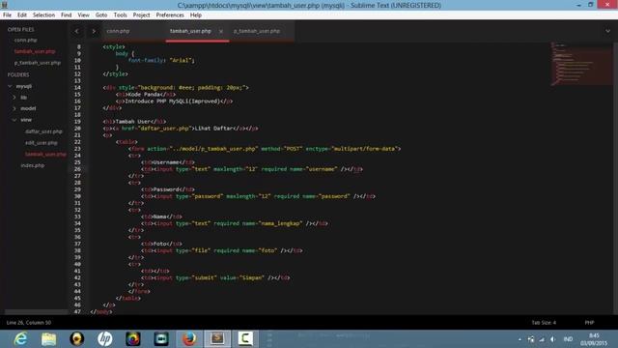Open the Preferences menu
Viewport: 618px width, 348px height.
(170, 15)
